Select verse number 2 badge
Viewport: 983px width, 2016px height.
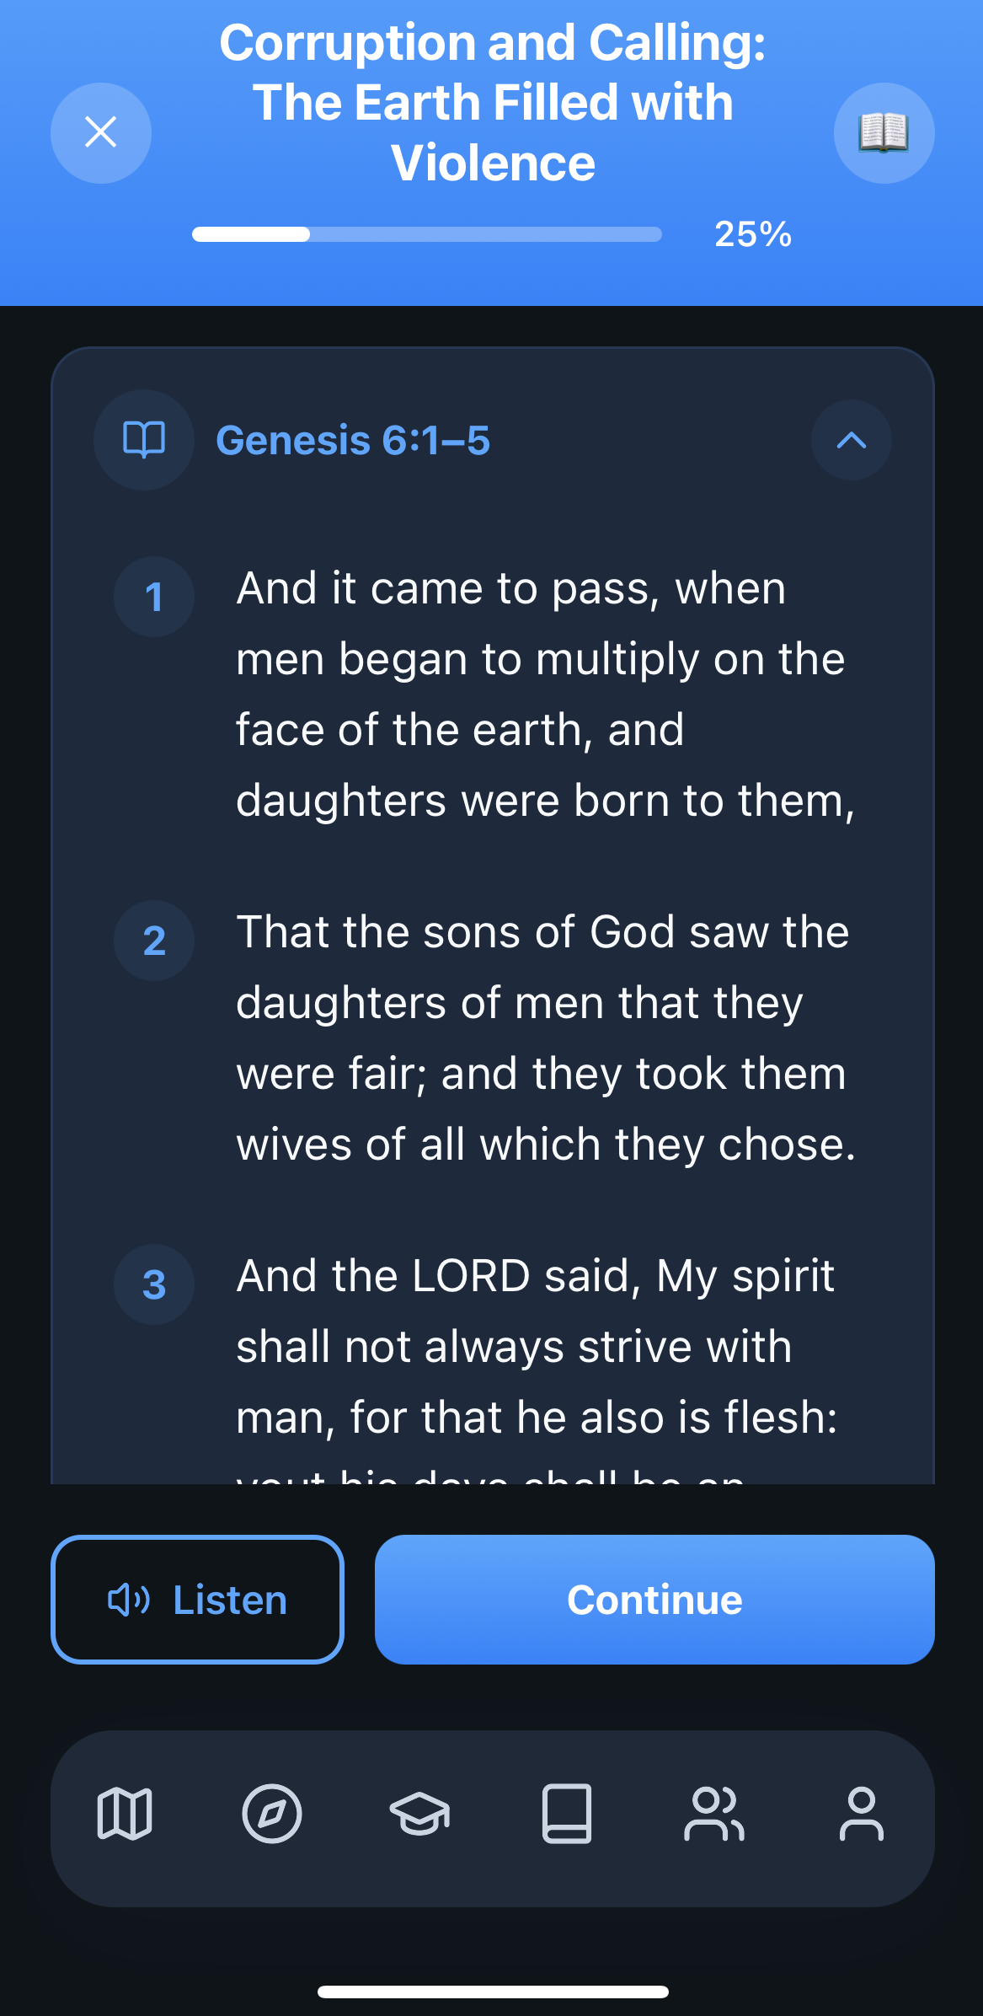pos(154,941)
